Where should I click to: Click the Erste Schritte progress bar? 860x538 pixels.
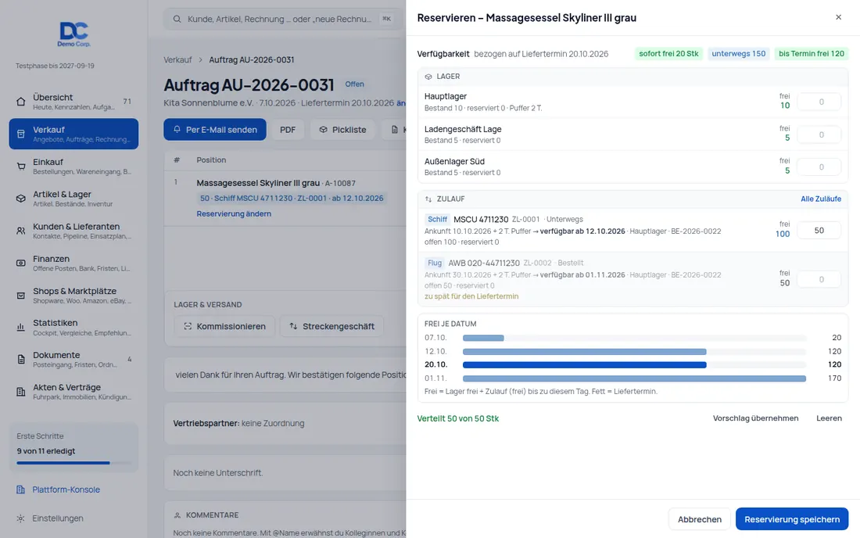(73, 463)
